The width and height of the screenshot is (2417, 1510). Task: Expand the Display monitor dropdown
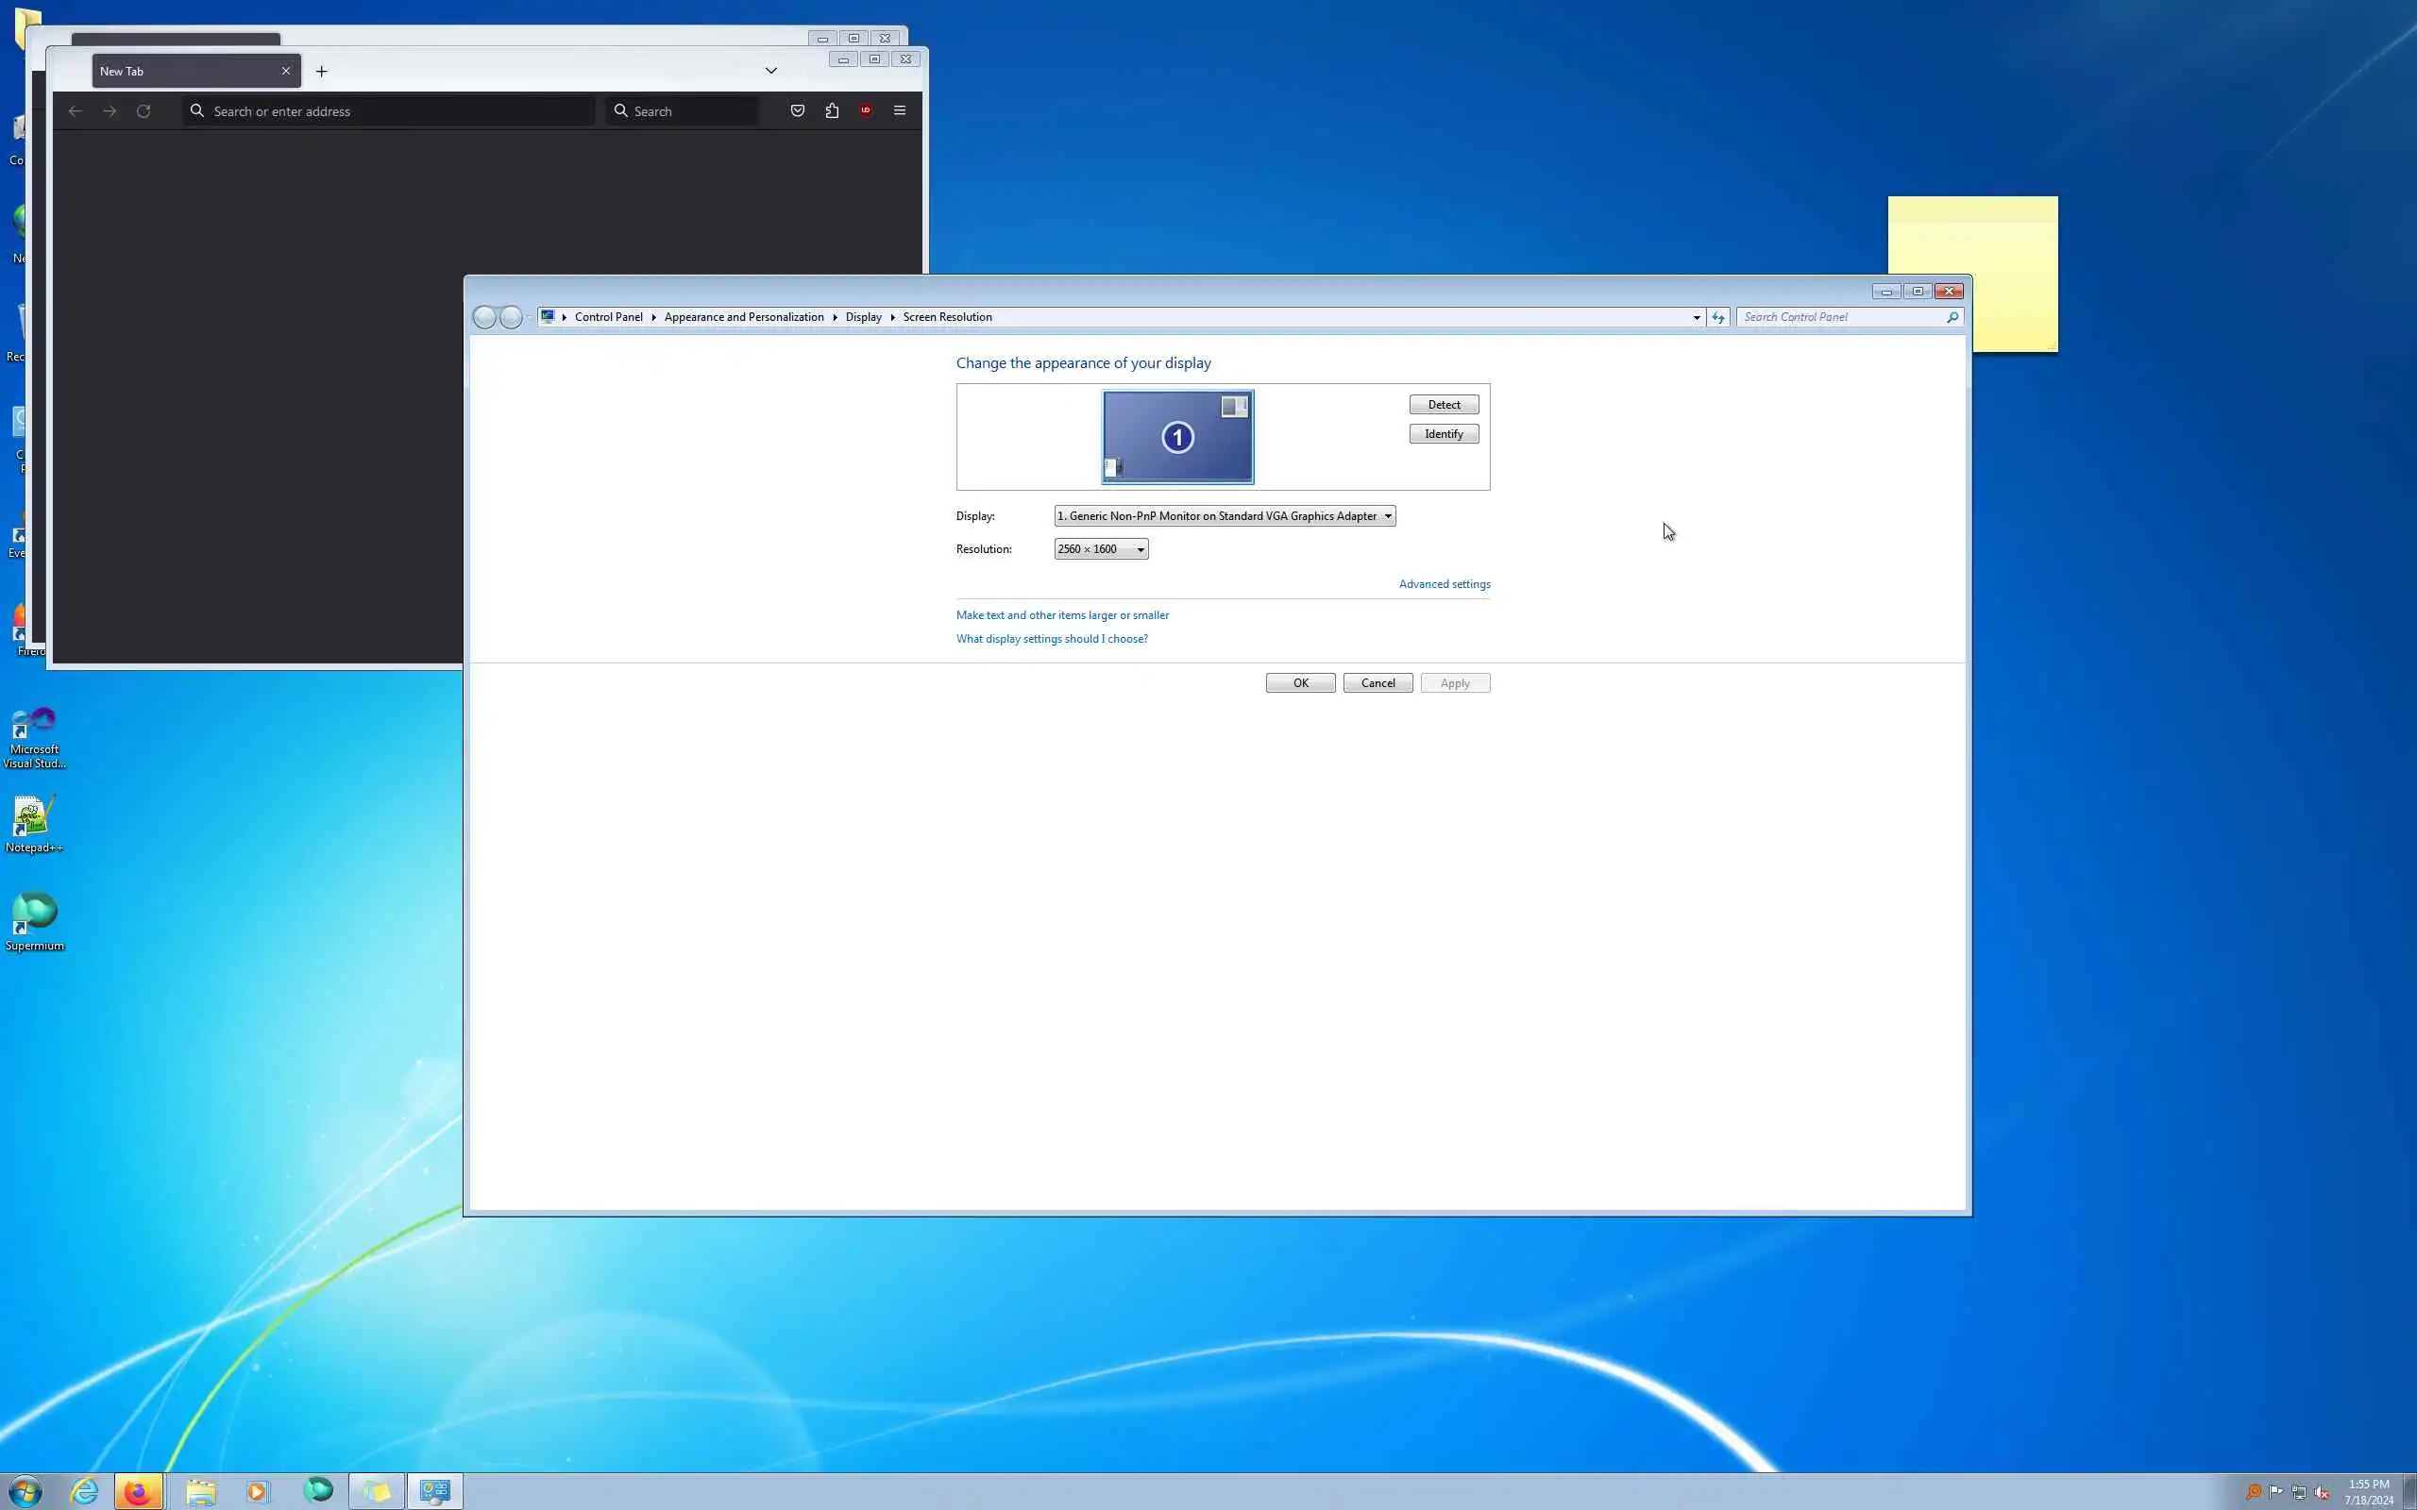(x=1225, y=516)
